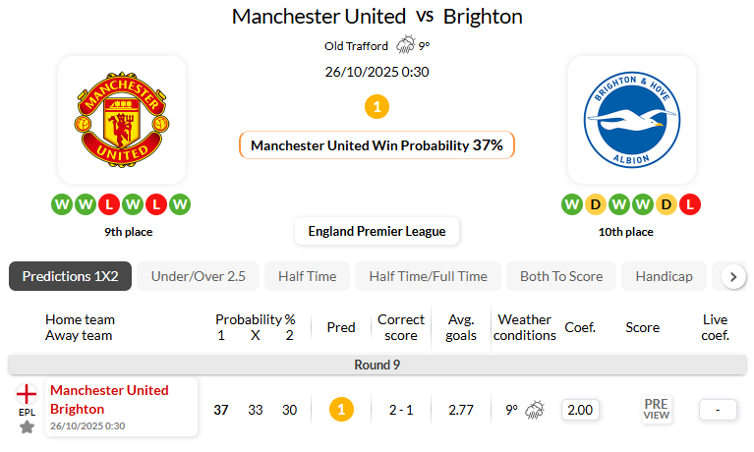Click the orange 1 badge below match date
The height and width of the screenshot is (452, 754).
[x=377, y=106]
